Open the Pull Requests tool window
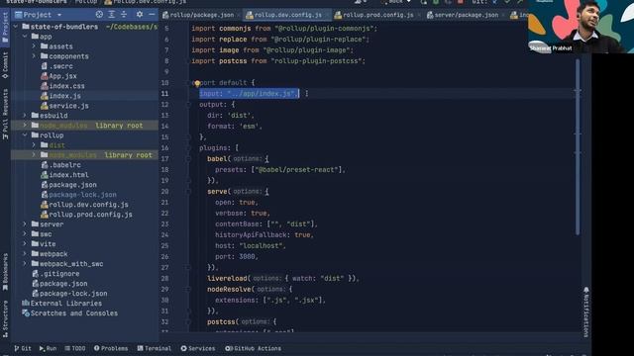This screenshot has width=634, height=356. [x=5, y=115]
